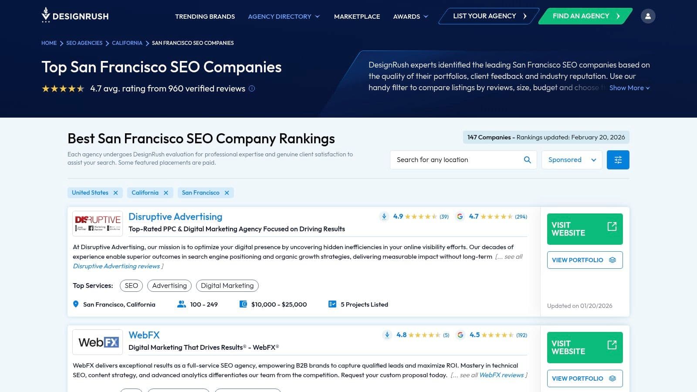697x392 pixels.
Task: Click the team size people icon by 100 - 249
Action: pos(182,304)
